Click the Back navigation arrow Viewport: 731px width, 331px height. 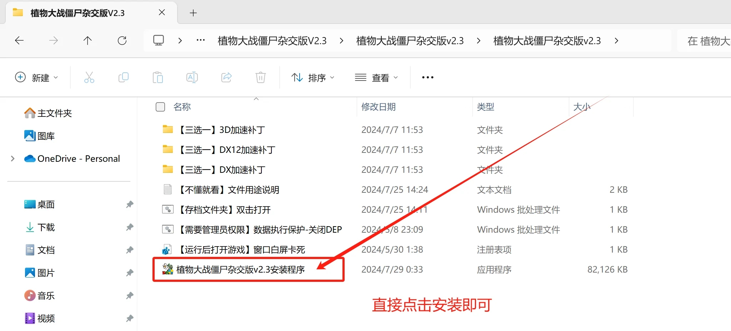[x=19, y=41]
